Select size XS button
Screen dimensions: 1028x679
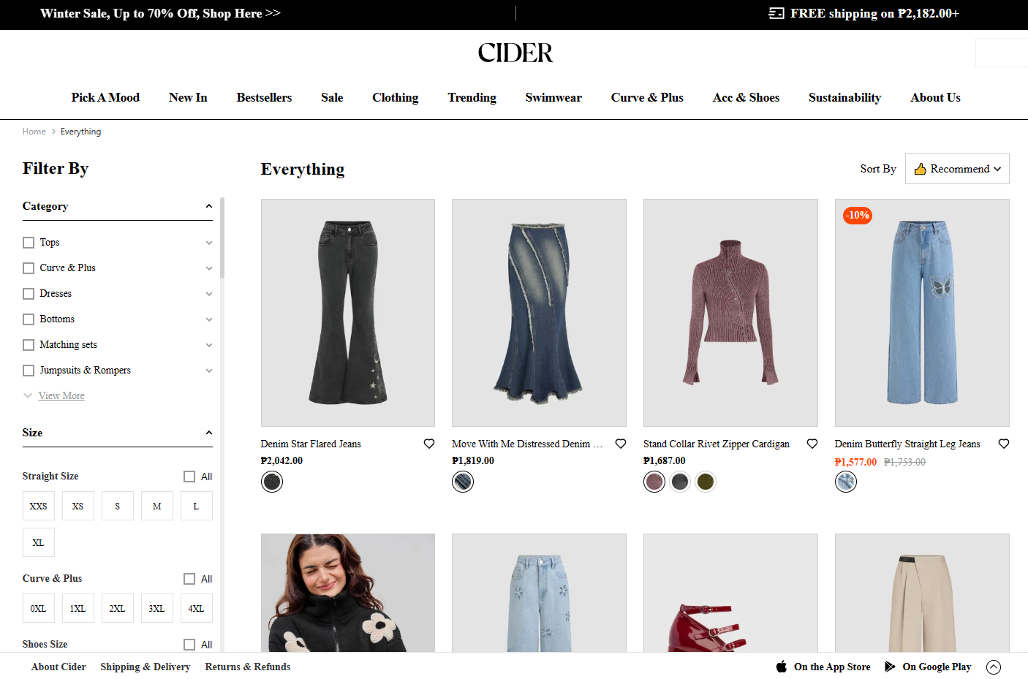click(78, 506)
